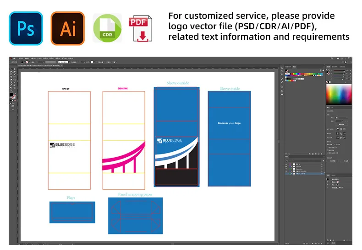The width and height of the screenshot is (362, 250).
Task: Click the PDF download icon
Action: [141, 28]
